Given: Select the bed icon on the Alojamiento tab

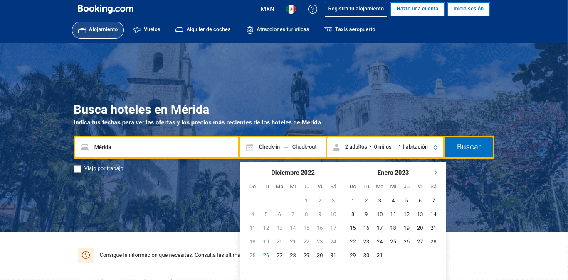Looking at the screenshot, I should coord(81,29).
